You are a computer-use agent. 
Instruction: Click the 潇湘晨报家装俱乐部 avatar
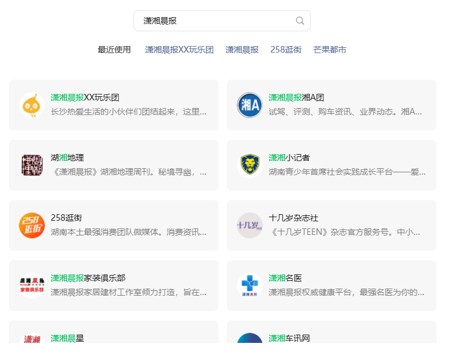pos(32,286)
